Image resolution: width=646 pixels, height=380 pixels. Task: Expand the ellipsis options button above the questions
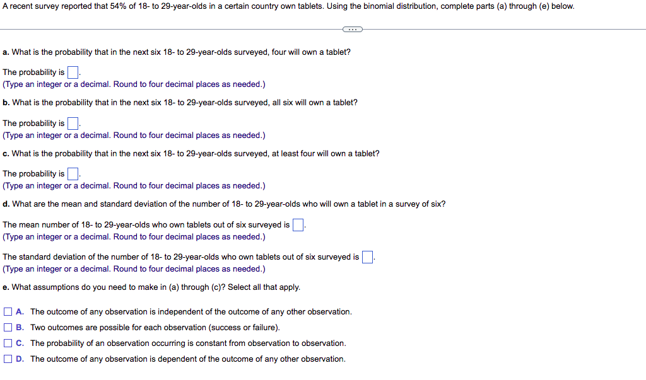[x=352, y=29]
